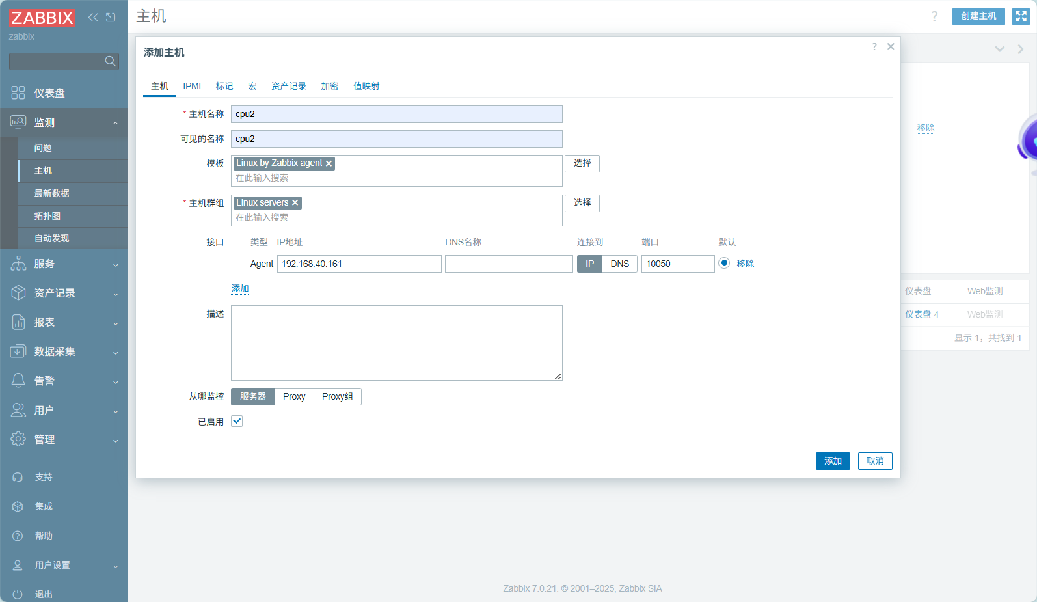This screenshot has width=1037, height=602.
Task: Expand the 数据采集 menu chevron
Action: tap(116, 352)
